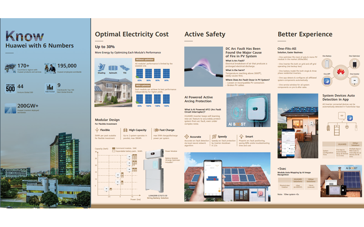Click the Optimal Electricity Cost heading
The width and height of the screenshot is (364, 227).
[131, 35]
